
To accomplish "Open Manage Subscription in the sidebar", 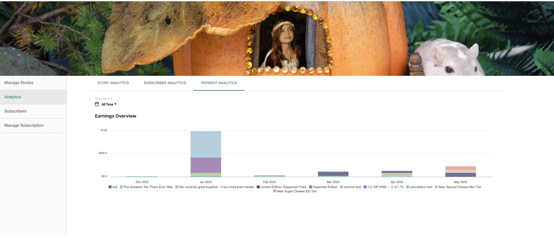I will 33,125.
